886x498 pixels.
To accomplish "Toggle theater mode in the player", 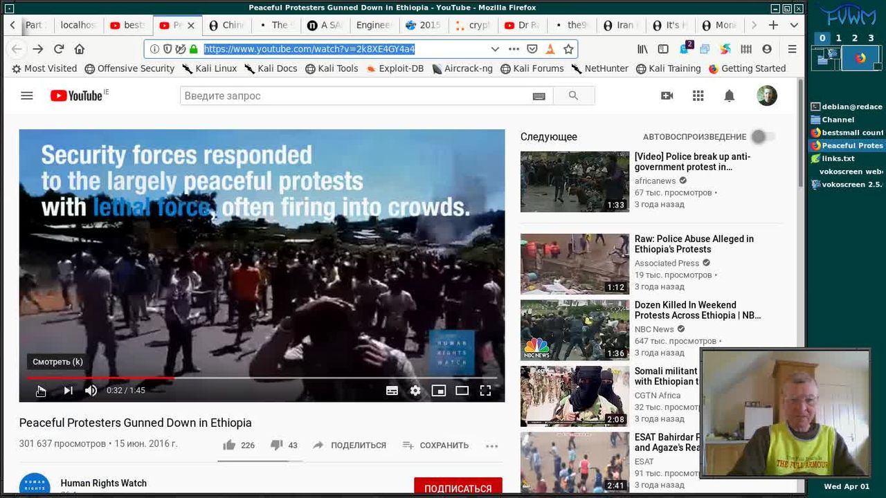I will point(462,391).
